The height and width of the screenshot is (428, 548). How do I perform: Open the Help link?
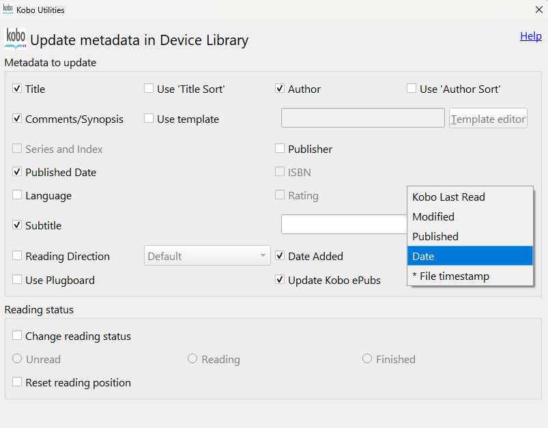tap(530, 36)
